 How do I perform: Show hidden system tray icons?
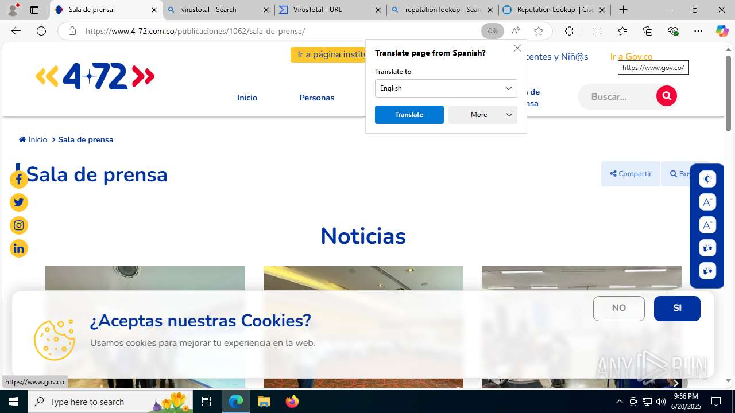619,402
